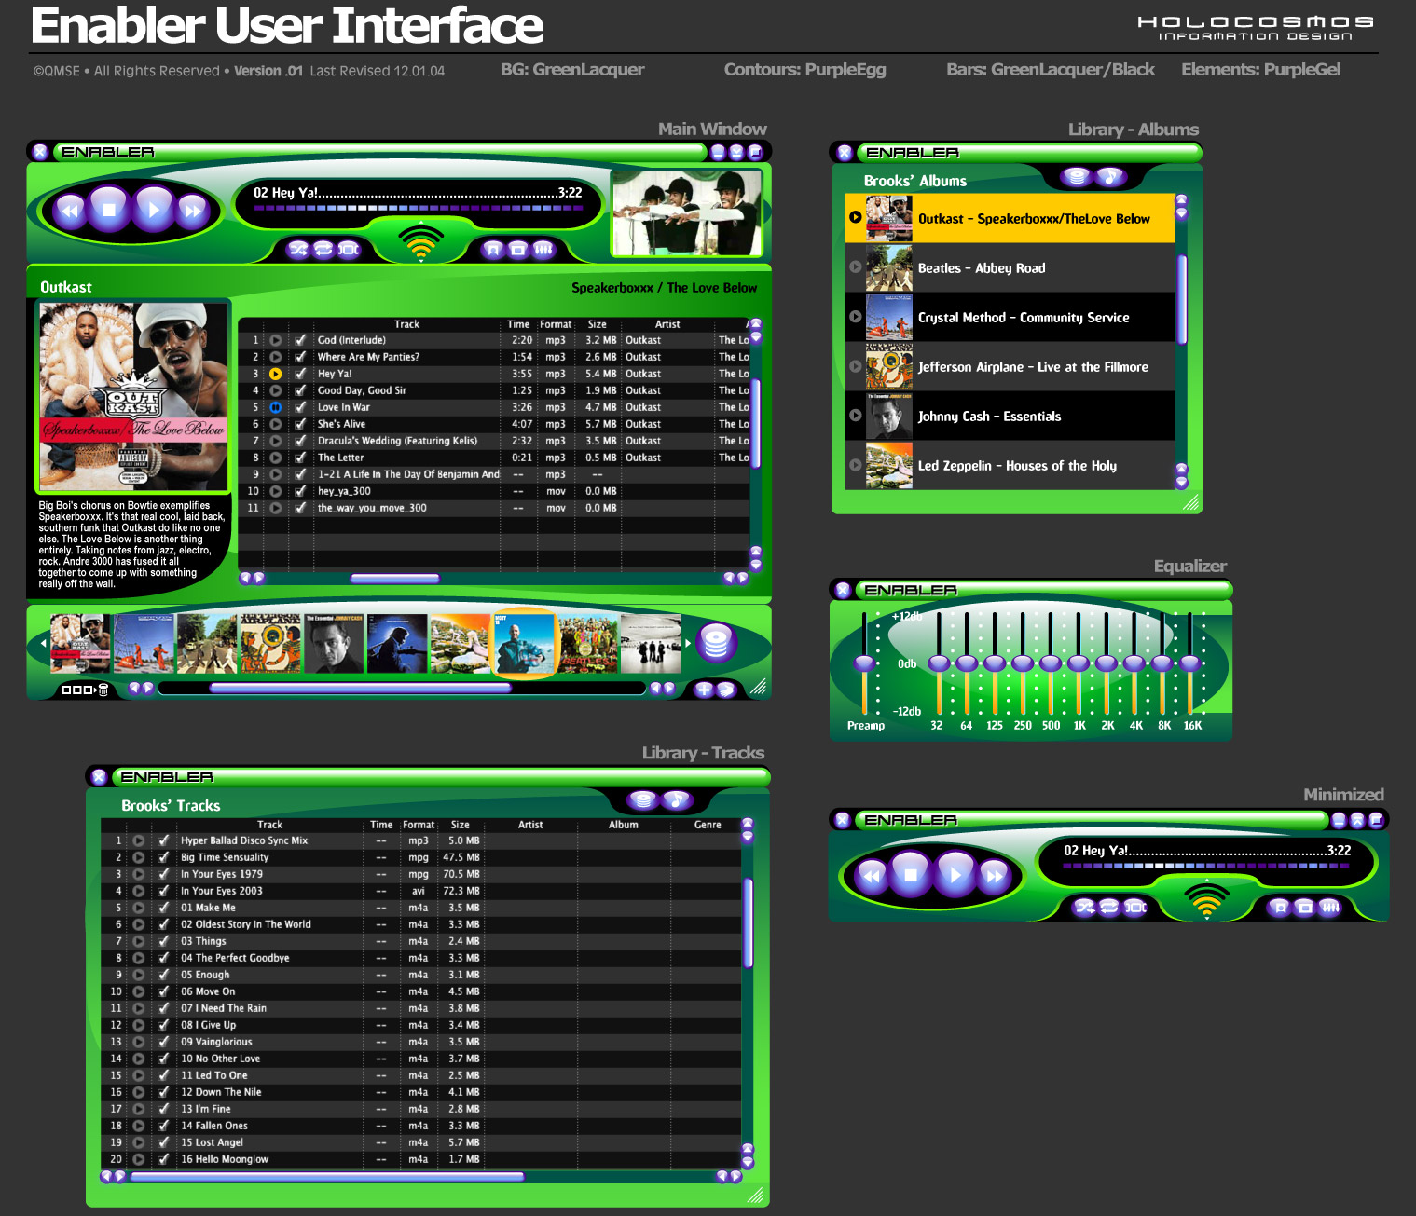Image resolution: width=1416 pixels, height=1216 pixels.
Task: Click shuffle icon in Main Window player
Action: click(x=298, y=249)
